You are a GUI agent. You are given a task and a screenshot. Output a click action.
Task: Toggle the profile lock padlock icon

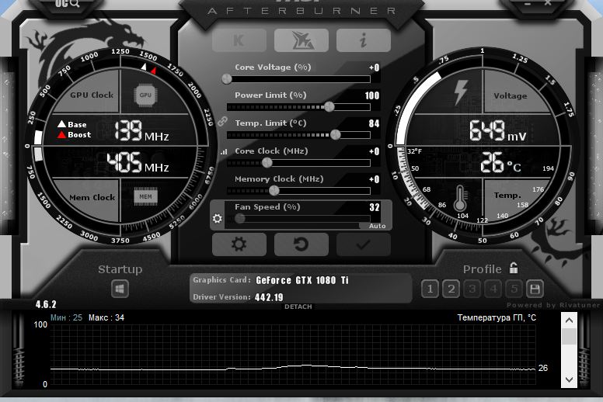coord(514,268)
